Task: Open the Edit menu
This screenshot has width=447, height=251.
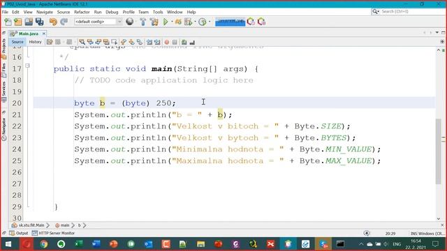Action: 15,12
